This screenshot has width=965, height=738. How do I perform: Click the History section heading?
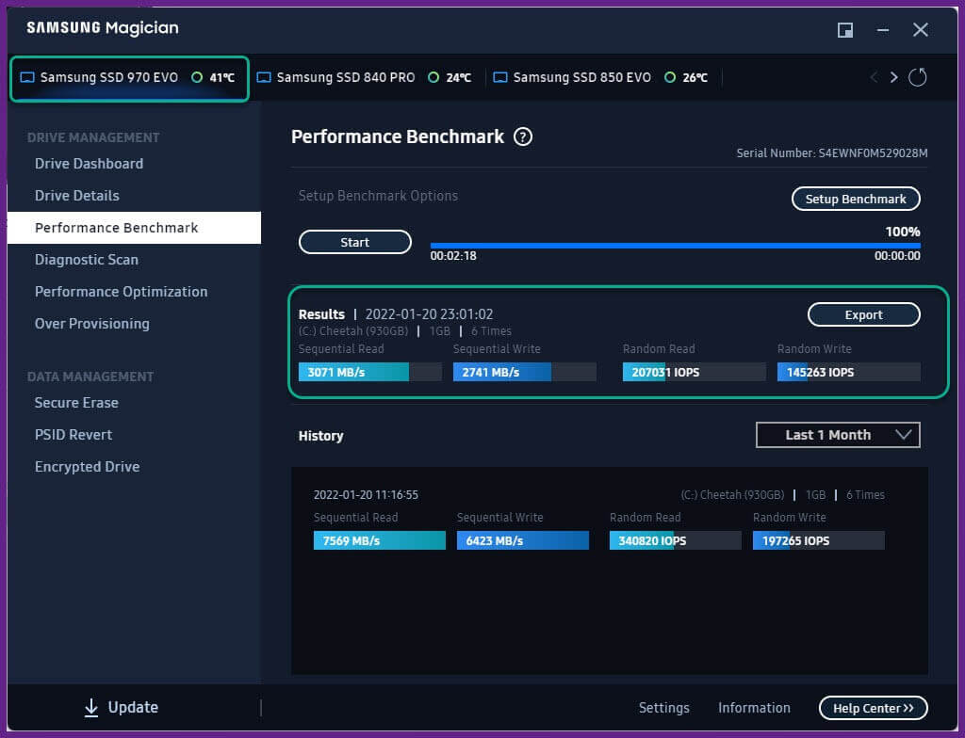coord(320,436)
